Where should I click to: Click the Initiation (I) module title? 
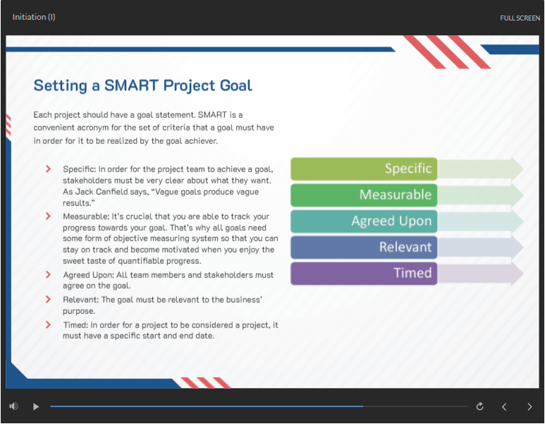tap(34, 17)
